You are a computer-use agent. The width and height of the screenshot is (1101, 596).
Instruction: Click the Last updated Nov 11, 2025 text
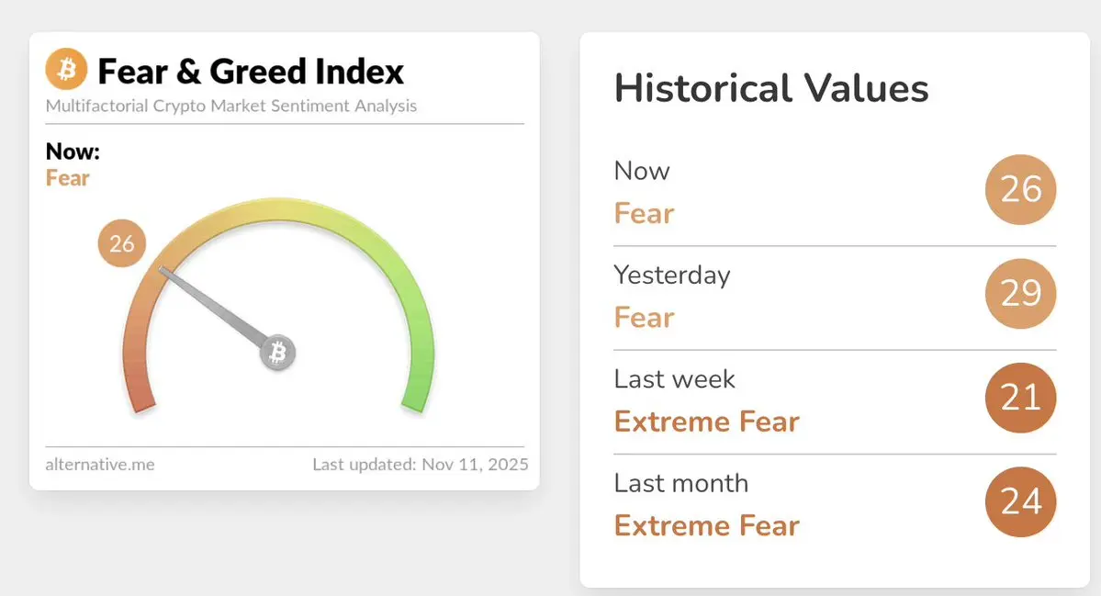coord(420,465)
